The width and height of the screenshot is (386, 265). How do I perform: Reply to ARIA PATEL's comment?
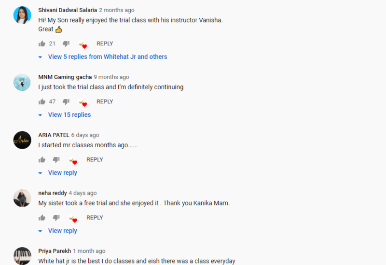(95, 160)
